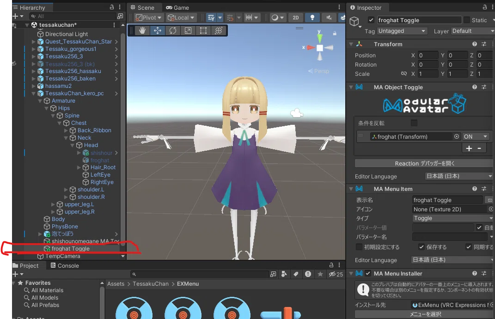Viewport: 495px width, 319px height.
Task: Lock the Hierarchy panel
Action: tap(112, 7)
